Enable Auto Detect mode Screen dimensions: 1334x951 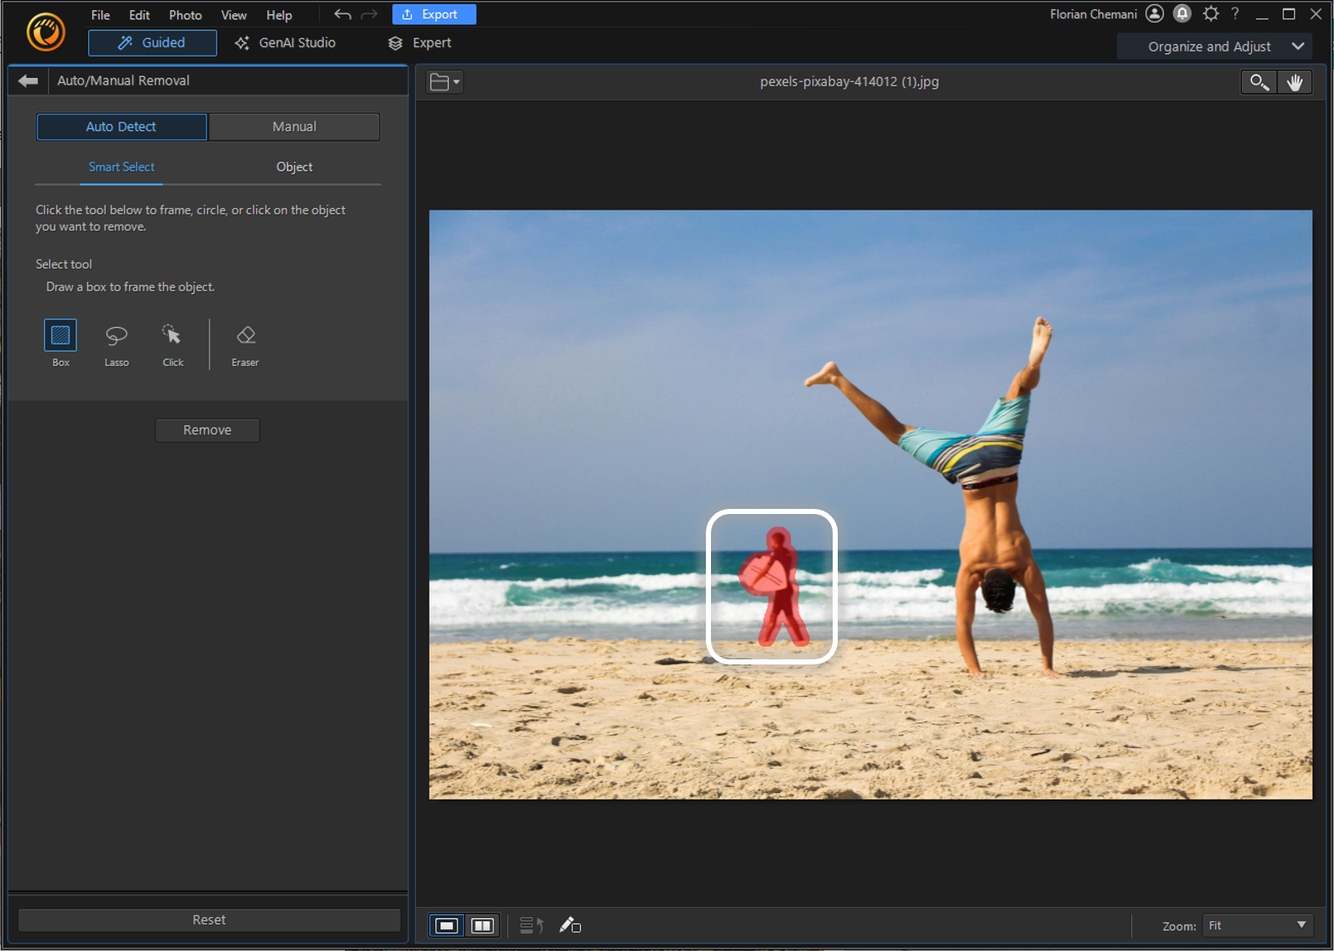click(121, 127)
